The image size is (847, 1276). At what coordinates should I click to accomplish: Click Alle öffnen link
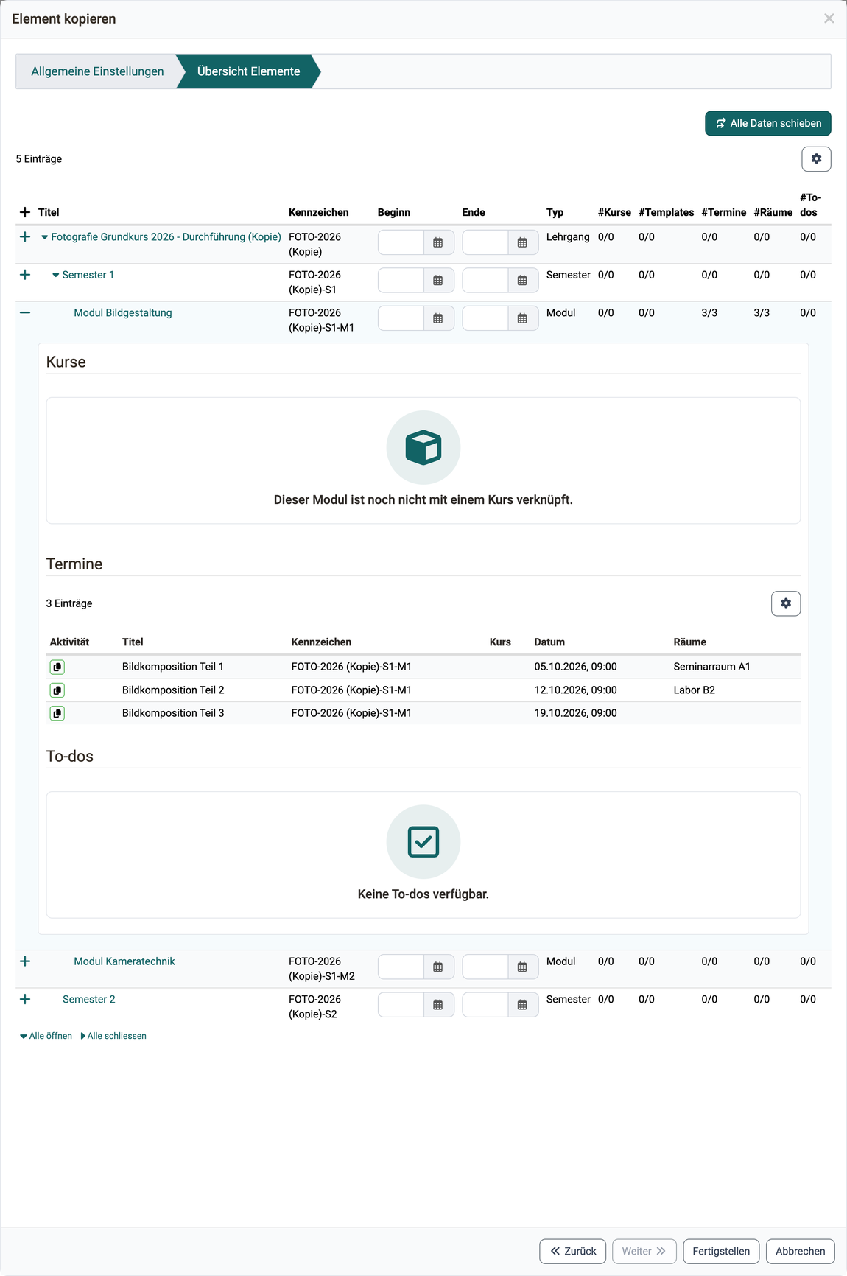tap(46, 1036)
